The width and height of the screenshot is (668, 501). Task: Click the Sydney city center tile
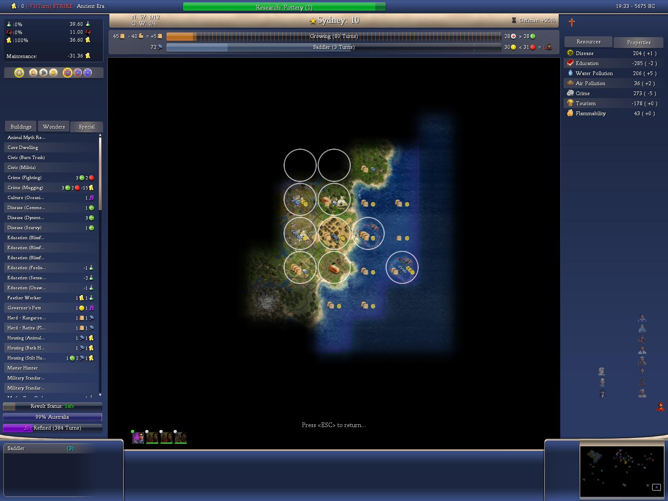(334, 233)
